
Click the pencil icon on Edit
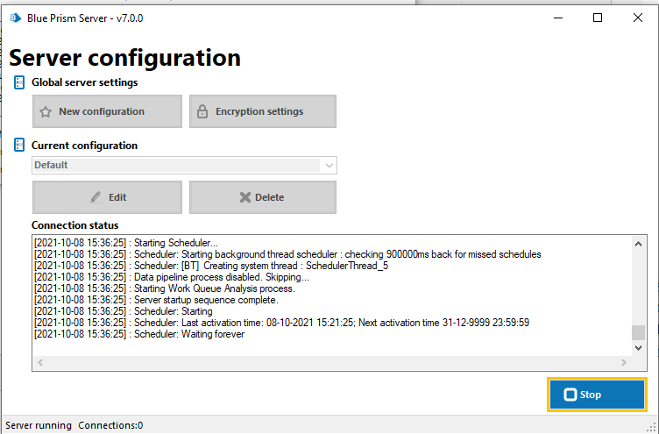[x=96, y=197]
